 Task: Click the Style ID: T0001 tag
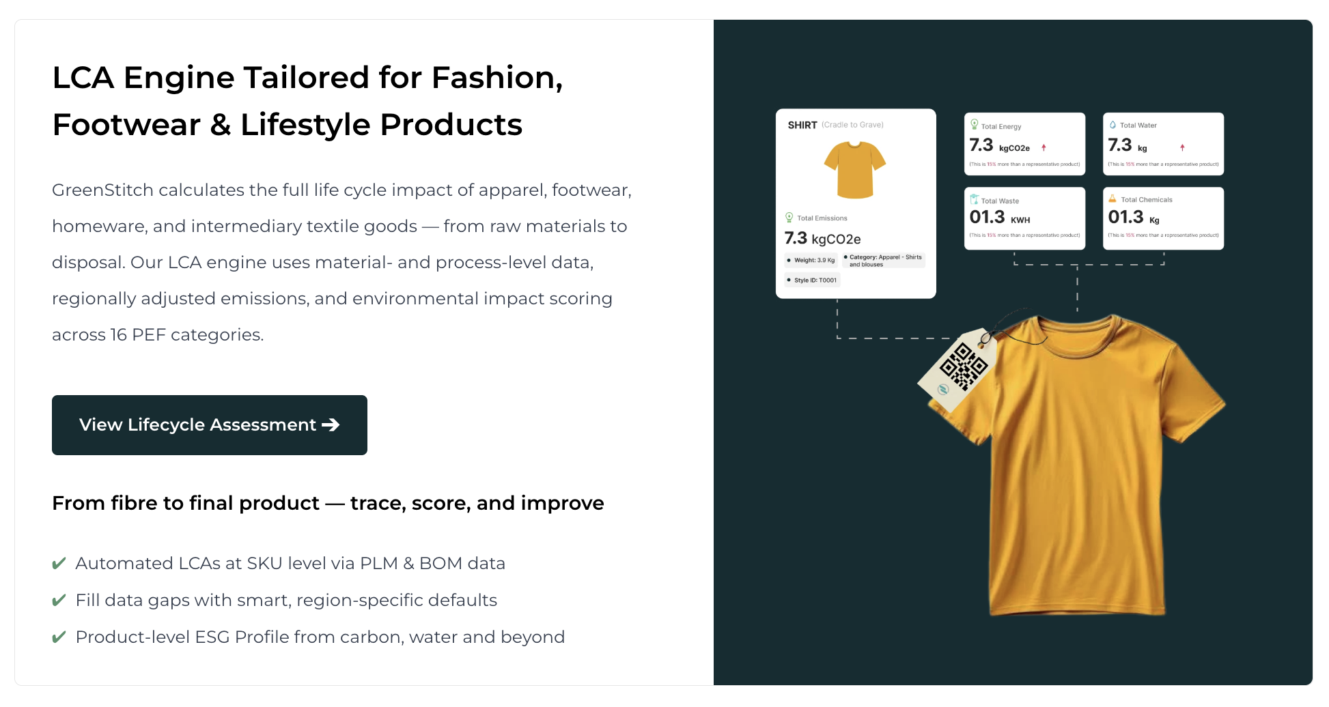(x=813, y=280)
